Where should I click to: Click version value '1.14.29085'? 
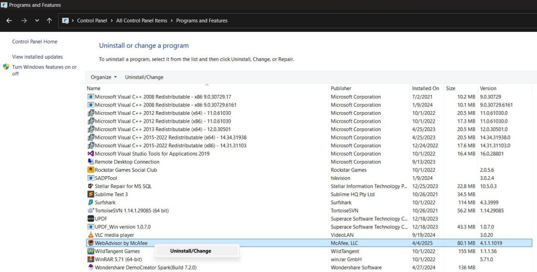point(492,210)
